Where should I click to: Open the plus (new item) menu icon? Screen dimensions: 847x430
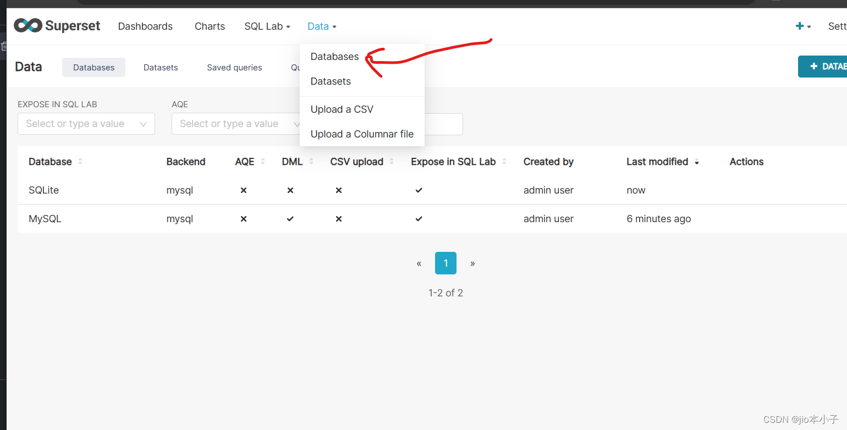(x=804, y=26)
